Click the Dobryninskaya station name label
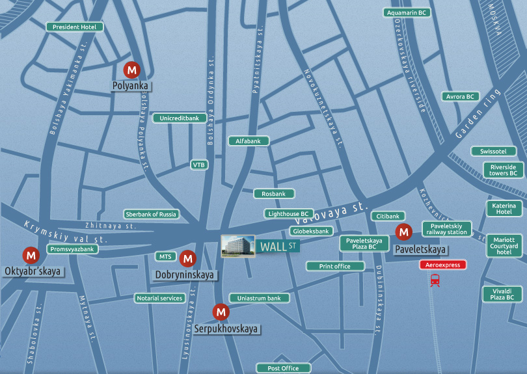 point(185,275)
